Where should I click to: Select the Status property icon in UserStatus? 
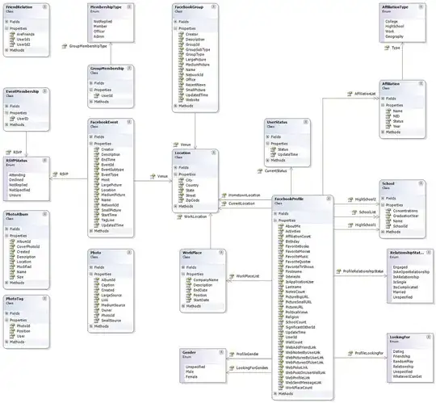pos(274,149)
